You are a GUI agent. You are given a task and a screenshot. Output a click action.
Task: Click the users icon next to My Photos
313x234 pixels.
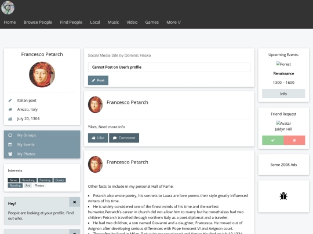10,154
